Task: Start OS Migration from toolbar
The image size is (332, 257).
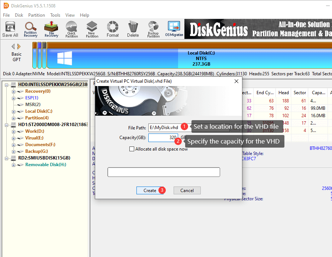Action: 174,29
